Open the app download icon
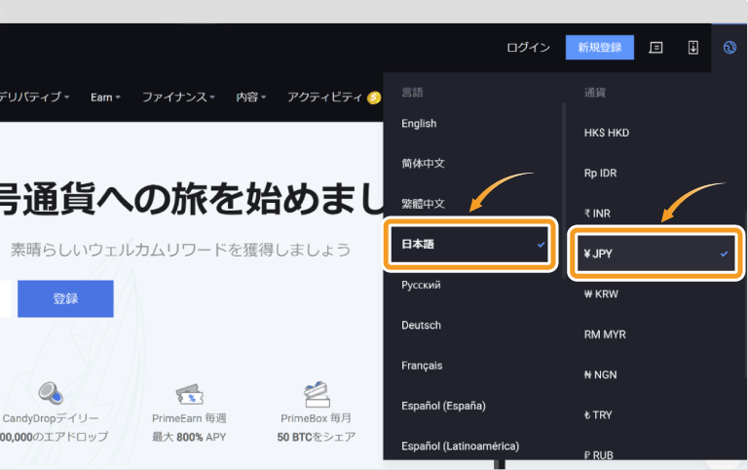748x470 pixels. [693, 47]
